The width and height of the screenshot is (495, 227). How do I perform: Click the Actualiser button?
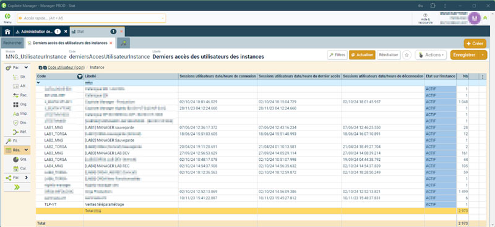point(362,55)
